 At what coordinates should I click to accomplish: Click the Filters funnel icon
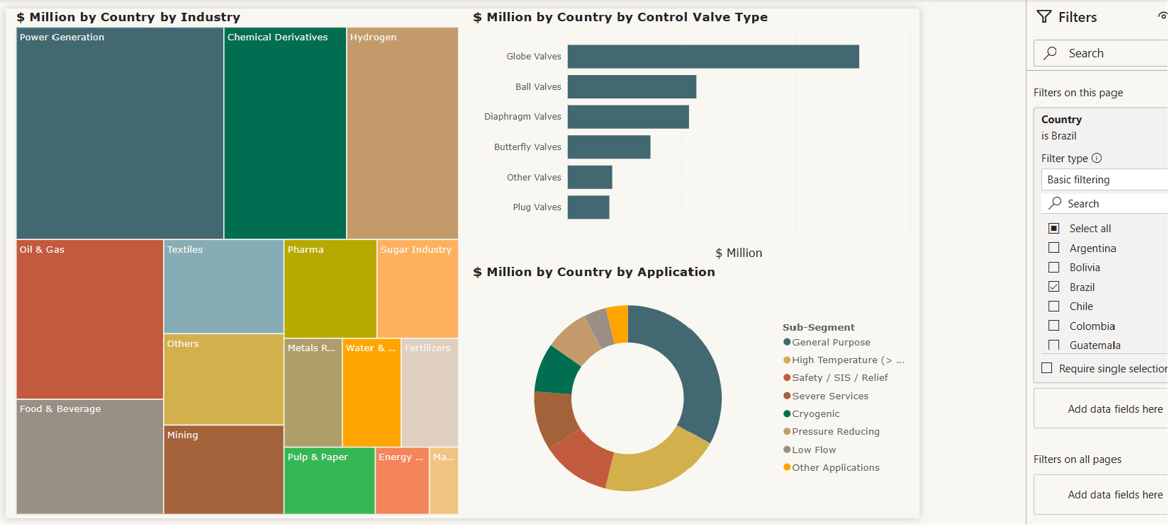1044,17
